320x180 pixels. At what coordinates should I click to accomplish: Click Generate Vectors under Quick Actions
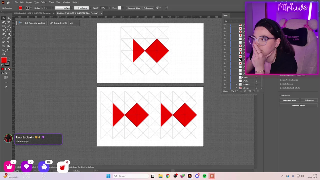298,105
